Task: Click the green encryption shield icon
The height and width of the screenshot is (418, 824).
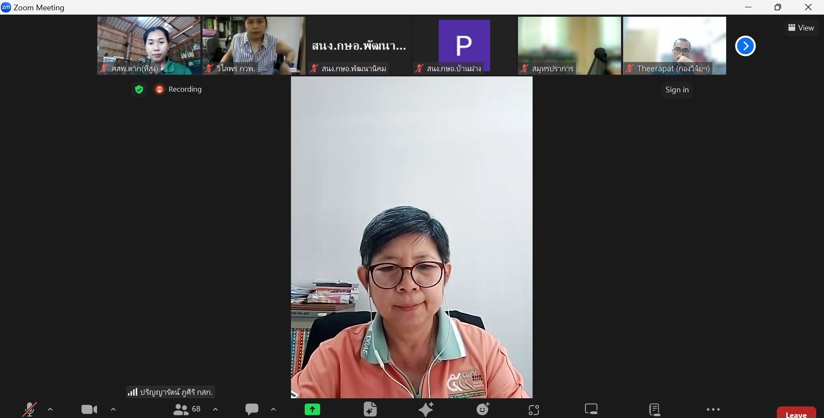Action: (139, 89)
